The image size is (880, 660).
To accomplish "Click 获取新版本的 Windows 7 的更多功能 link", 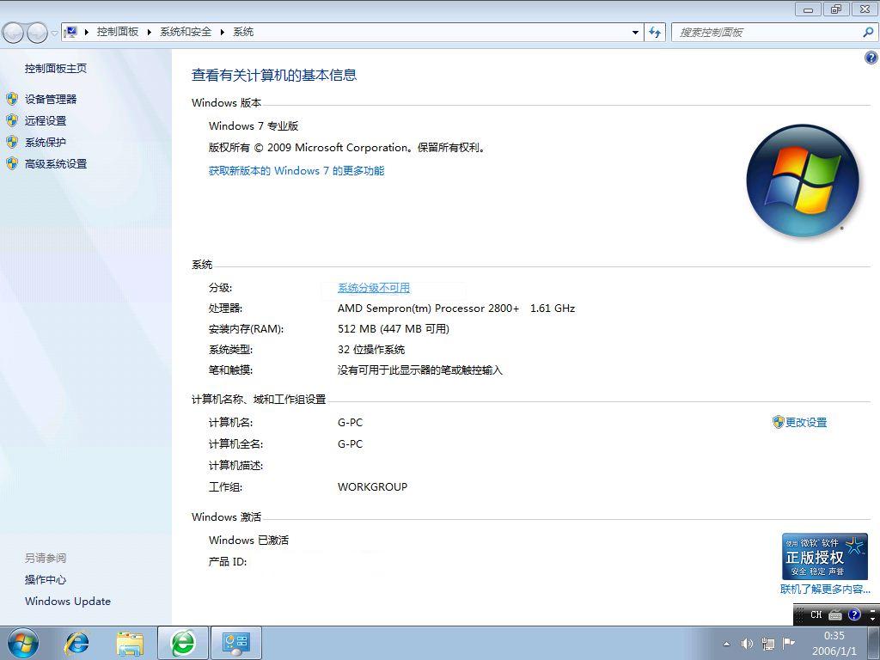I will 296,171.
